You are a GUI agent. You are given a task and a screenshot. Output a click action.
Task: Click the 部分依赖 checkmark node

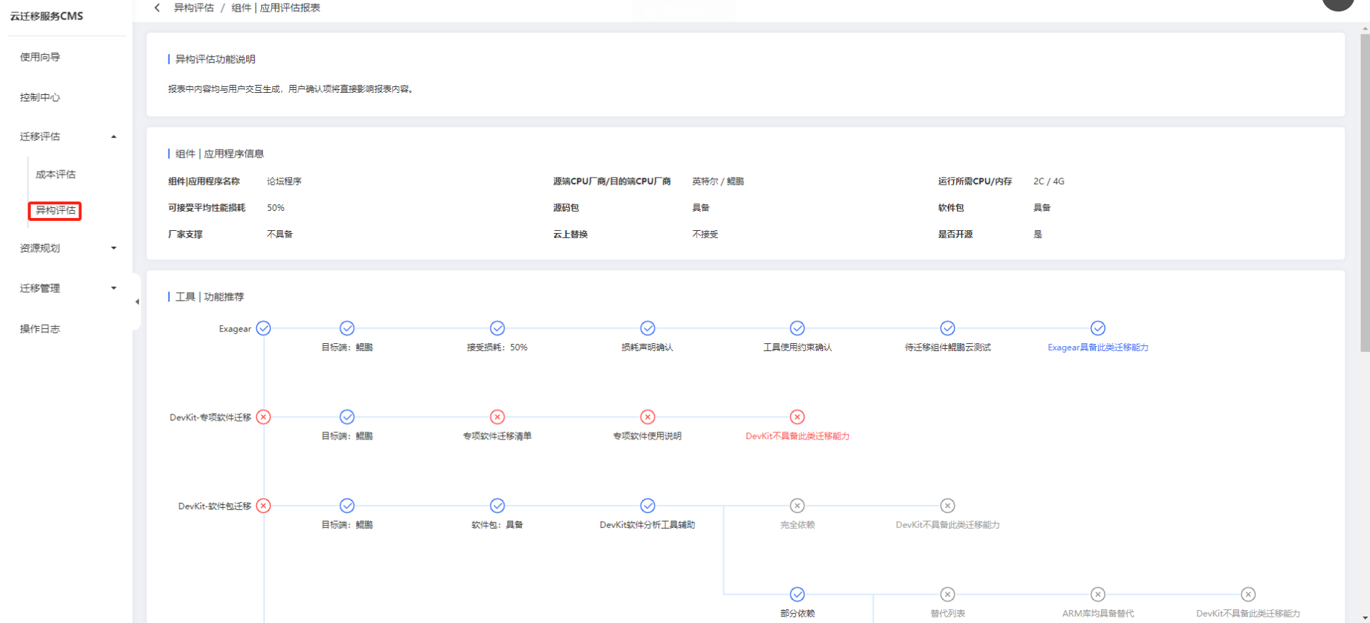click(797, 594)
